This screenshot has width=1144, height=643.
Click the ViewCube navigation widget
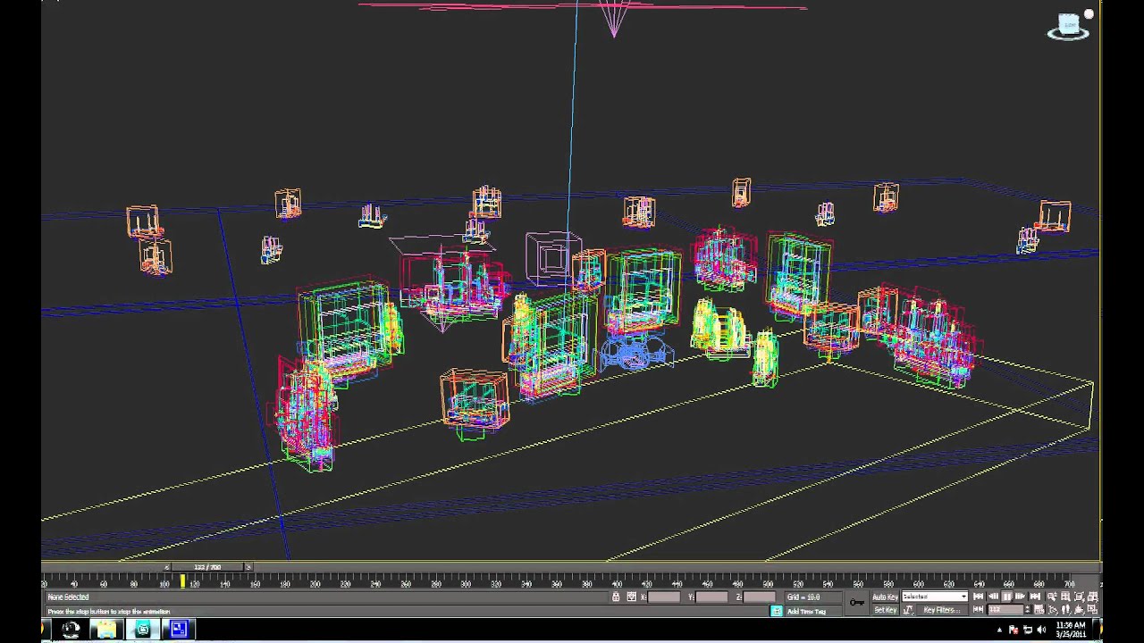click(x=1069, y=26)
